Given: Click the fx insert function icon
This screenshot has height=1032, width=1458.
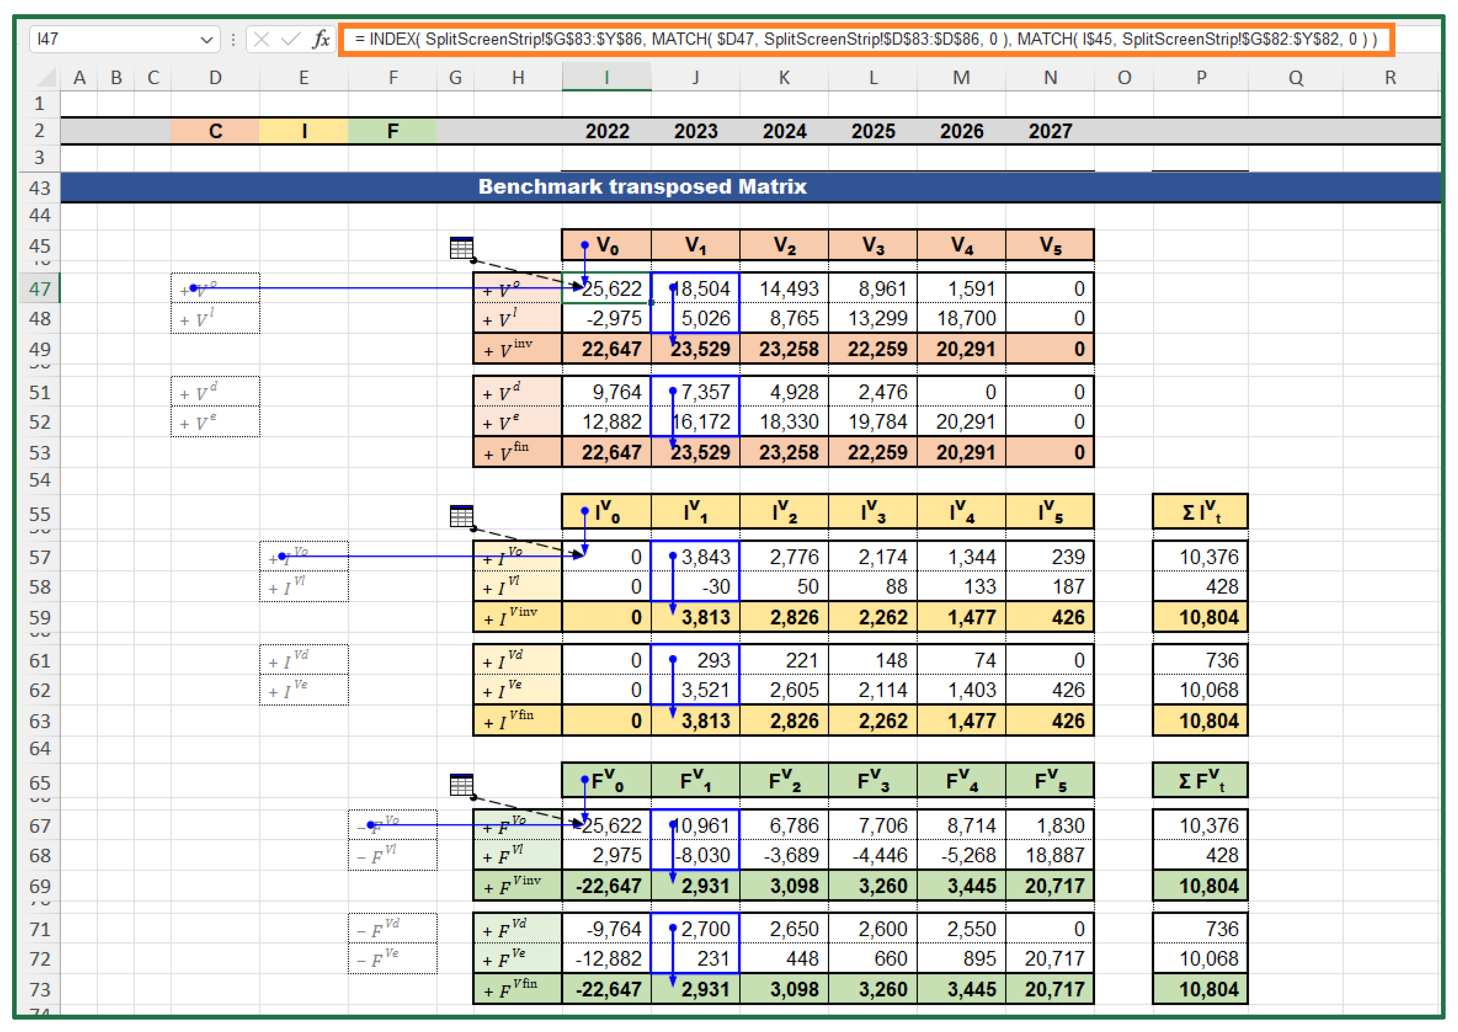Looking at the screenshot, I should coord(321,39).
